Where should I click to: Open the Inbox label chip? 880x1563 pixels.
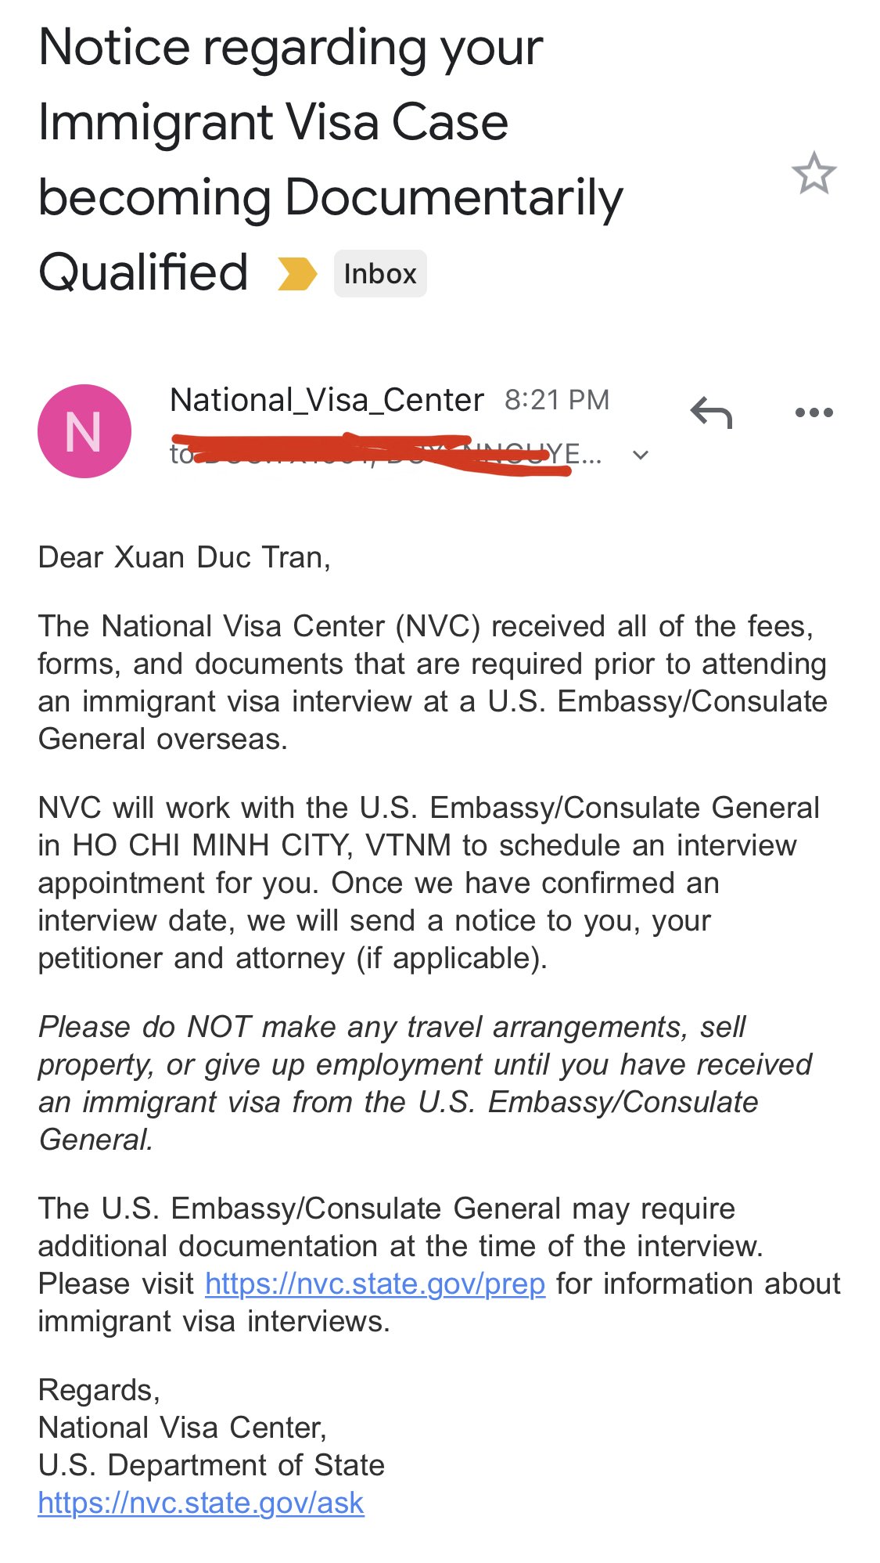pyautogui.click(x=380, y=274)
